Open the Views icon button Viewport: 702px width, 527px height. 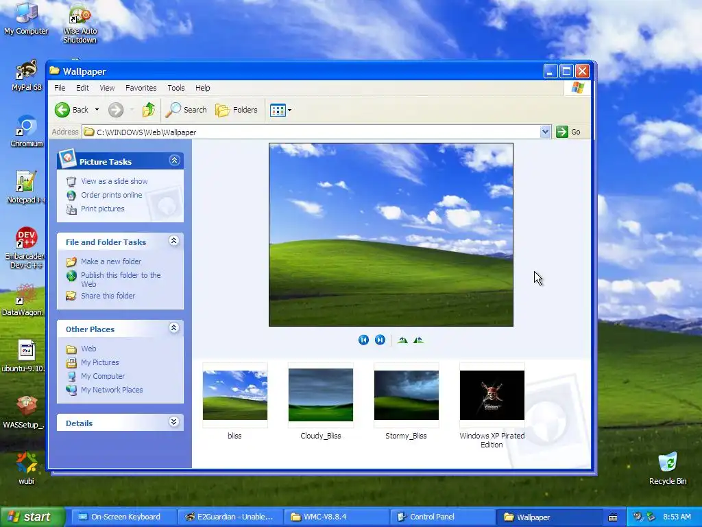278,110
